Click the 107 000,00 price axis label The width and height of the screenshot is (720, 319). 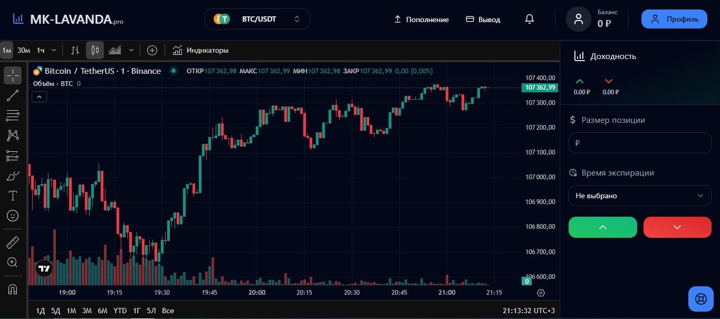tap(541, 177)
